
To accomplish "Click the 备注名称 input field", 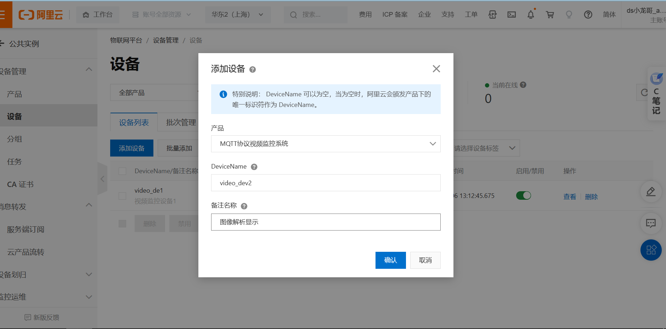I will pos(326,222).
